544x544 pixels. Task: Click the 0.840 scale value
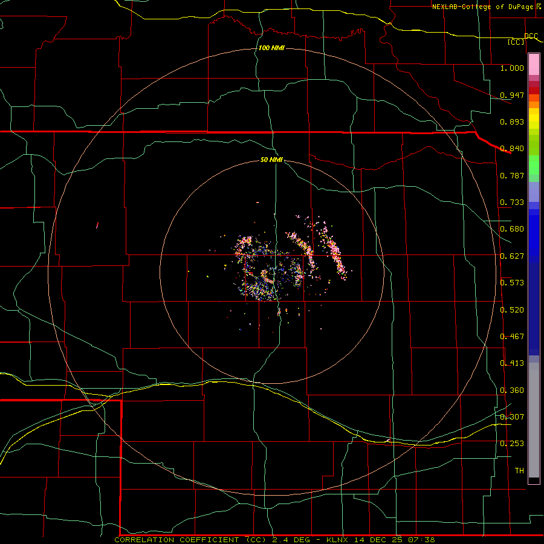512,148
